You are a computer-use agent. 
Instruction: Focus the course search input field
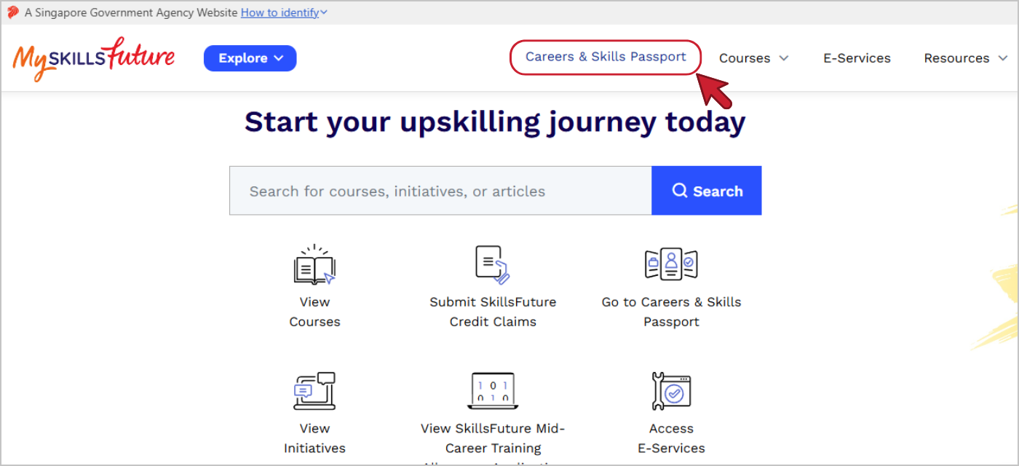(x=440, y=191)
